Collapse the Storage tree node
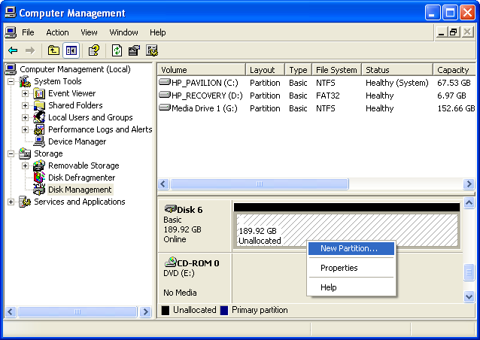Screen dimensions: 480x340 pyautogui.click(x=11, y=153)
